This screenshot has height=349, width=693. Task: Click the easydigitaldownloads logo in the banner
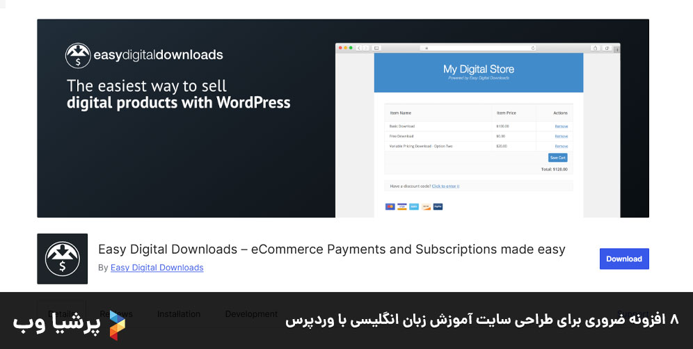click(144, 56)
